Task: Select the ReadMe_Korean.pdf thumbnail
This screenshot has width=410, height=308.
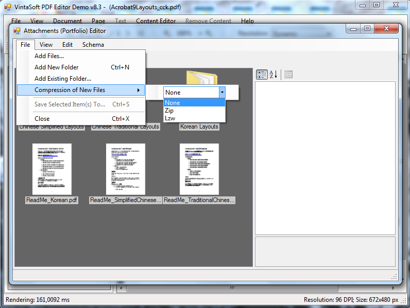Action: click(52, 169)
